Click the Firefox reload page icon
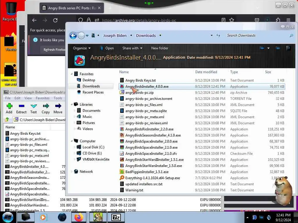Viewport: 298px width, 223px height. coord(55,20)
